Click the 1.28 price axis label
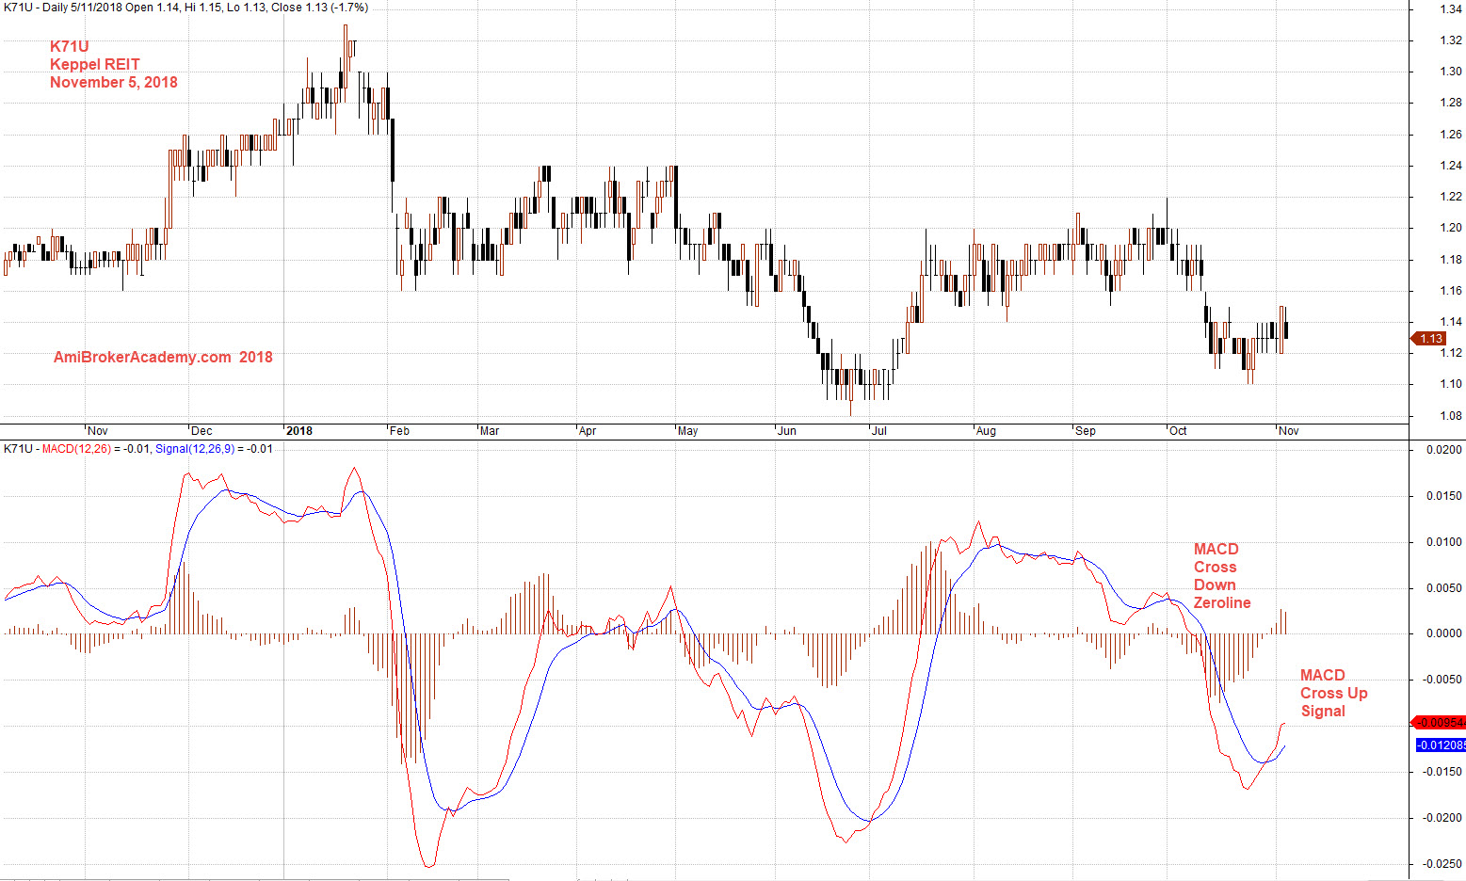The height and width of the screenshot is (881, 1466). (1451, 103)
